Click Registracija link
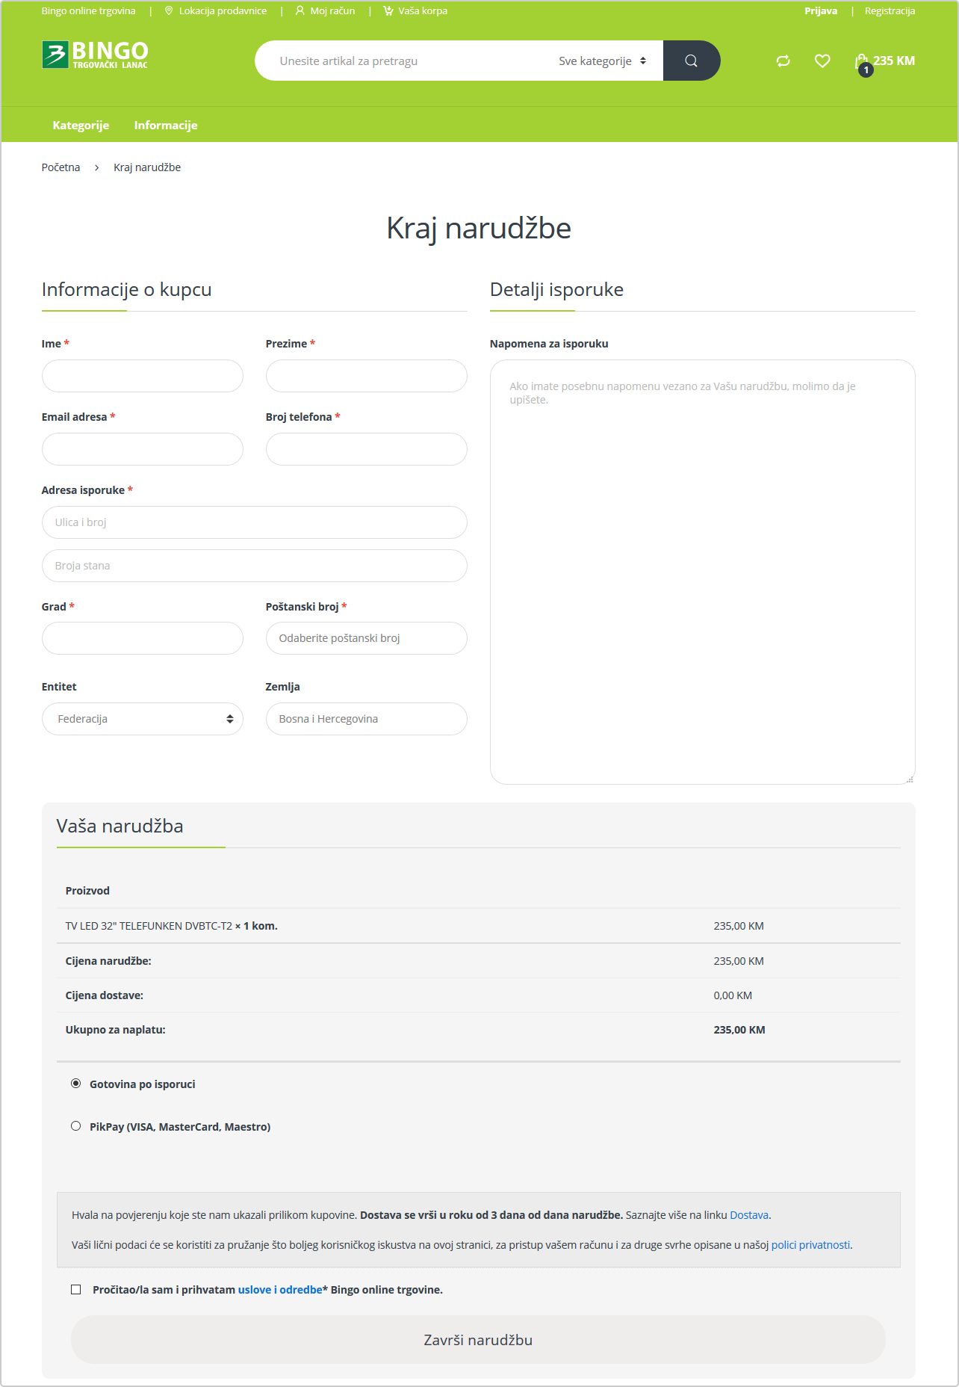 click(890, 11)
